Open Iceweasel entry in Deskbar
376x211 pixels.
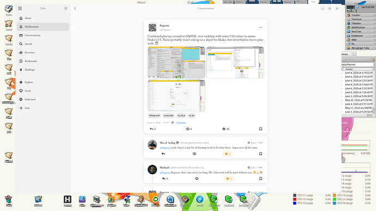click(361, 36)
